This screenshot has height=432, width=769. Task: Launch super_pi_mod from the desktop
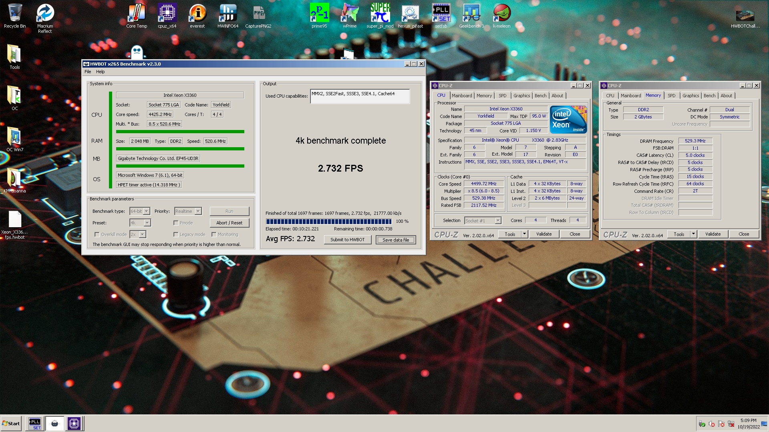(380, 16)
